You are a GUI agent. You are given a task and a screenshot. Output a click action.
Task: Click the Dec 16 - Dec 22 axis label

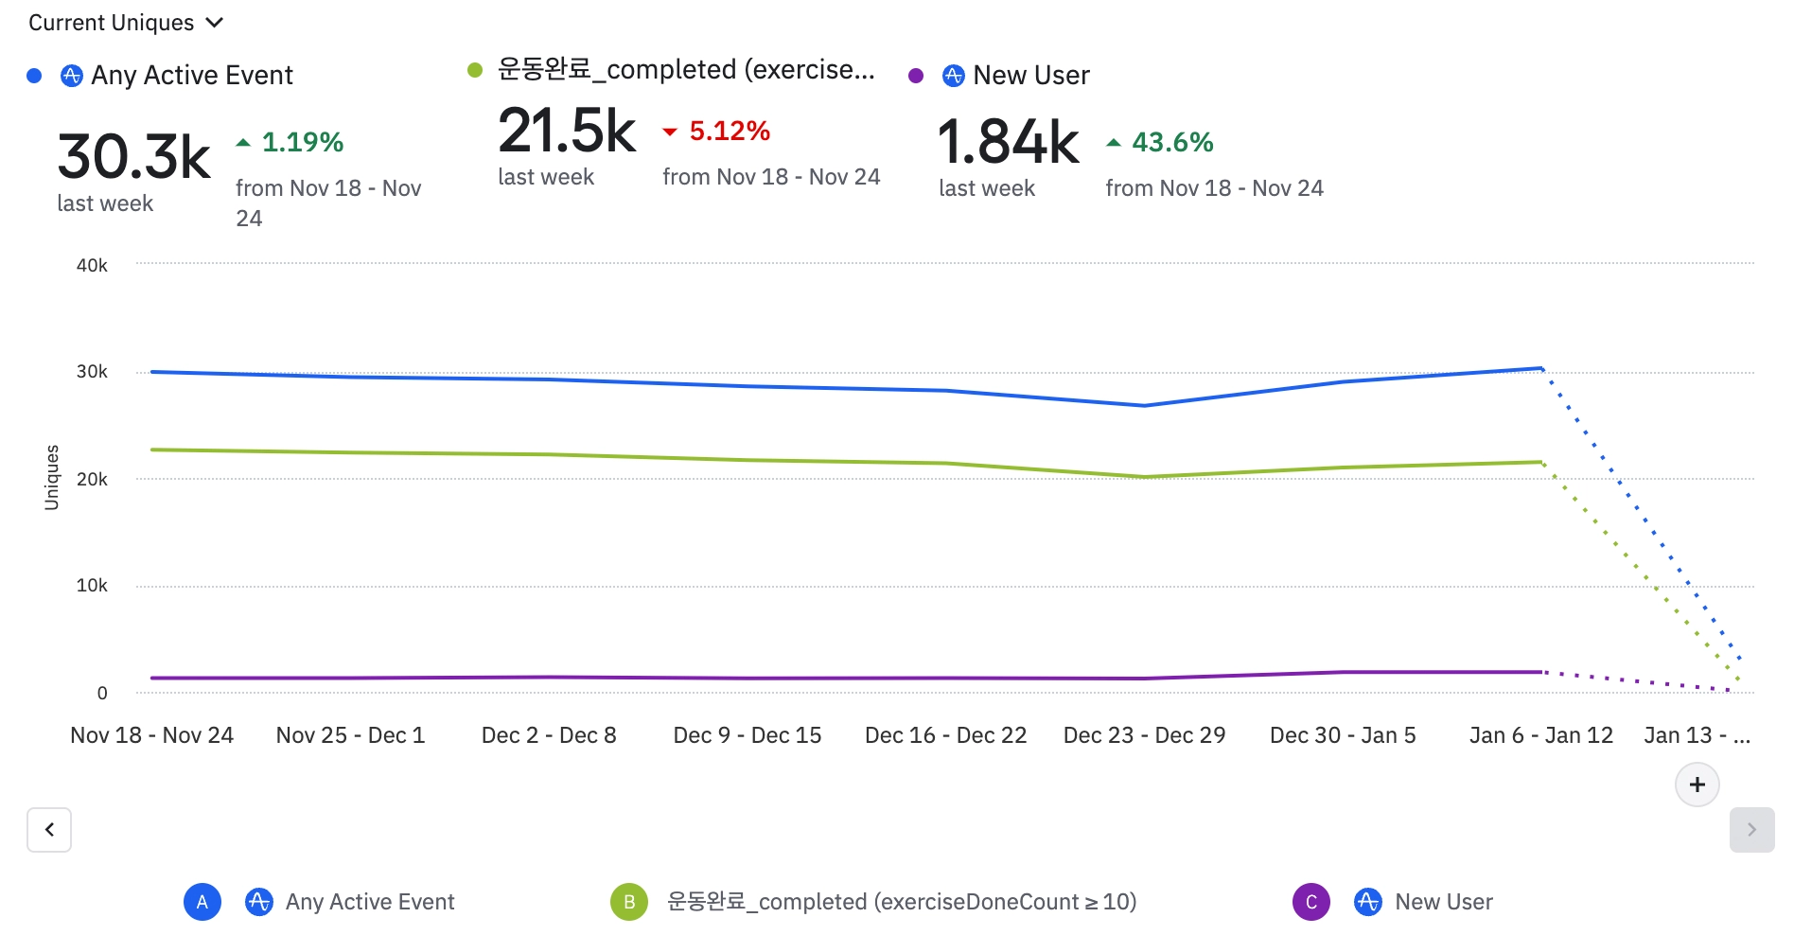pos(946,735)
